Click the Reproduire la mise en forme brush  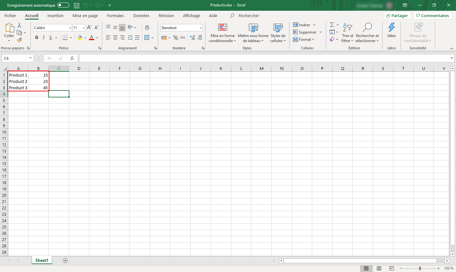tap(19, 40)
